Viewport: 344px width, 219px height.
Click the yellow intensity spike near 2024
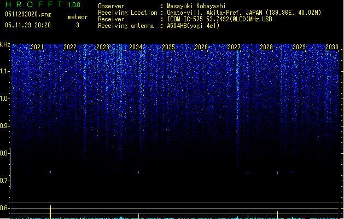tap(138, 216)
